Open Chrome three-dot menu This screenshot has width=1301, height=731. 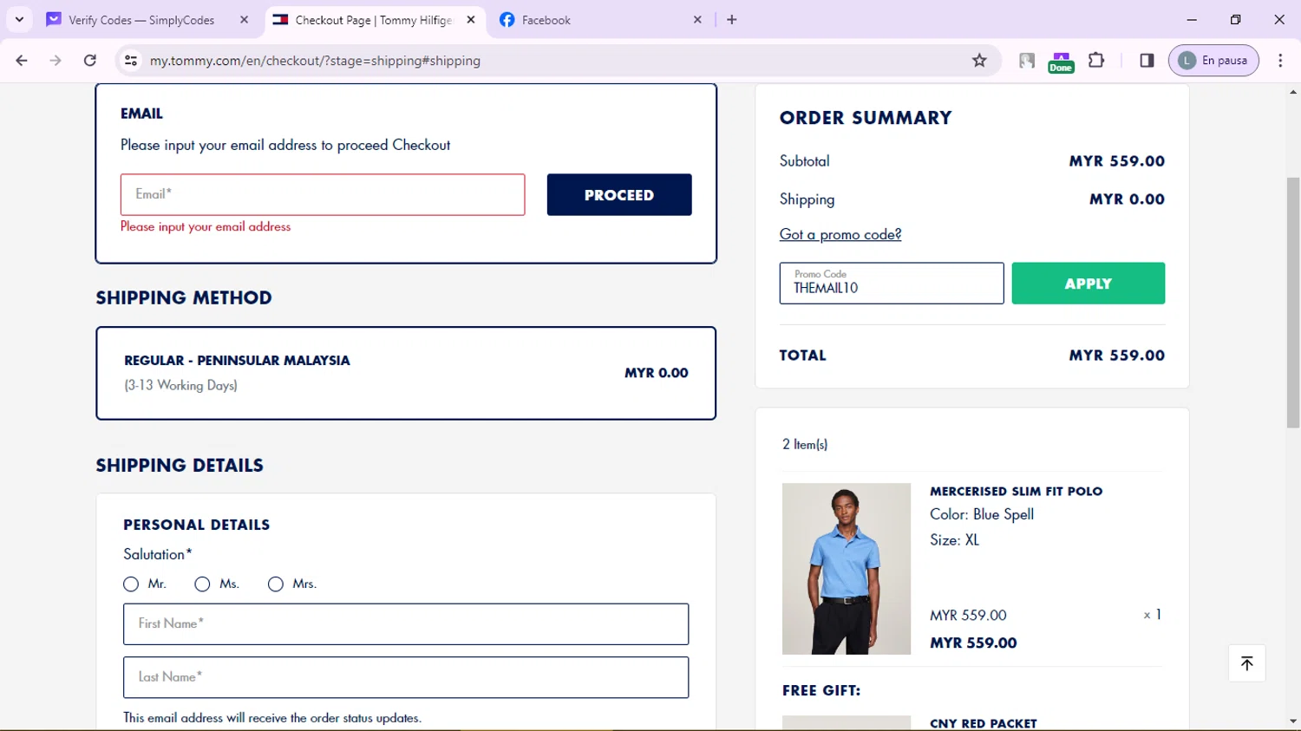(x=1280, y=61)
